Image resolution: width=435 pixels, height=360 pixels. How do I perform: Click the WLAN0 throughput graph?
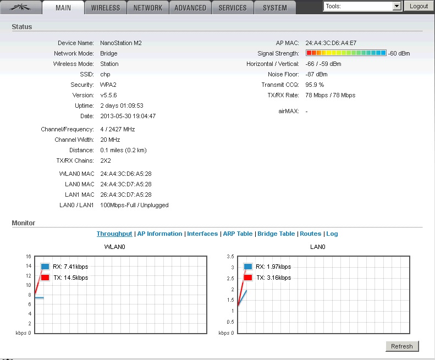point(120,295)
